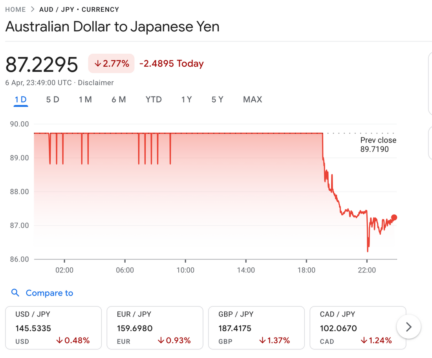Open the CAD / JPY card

click(x=357, y=328)
